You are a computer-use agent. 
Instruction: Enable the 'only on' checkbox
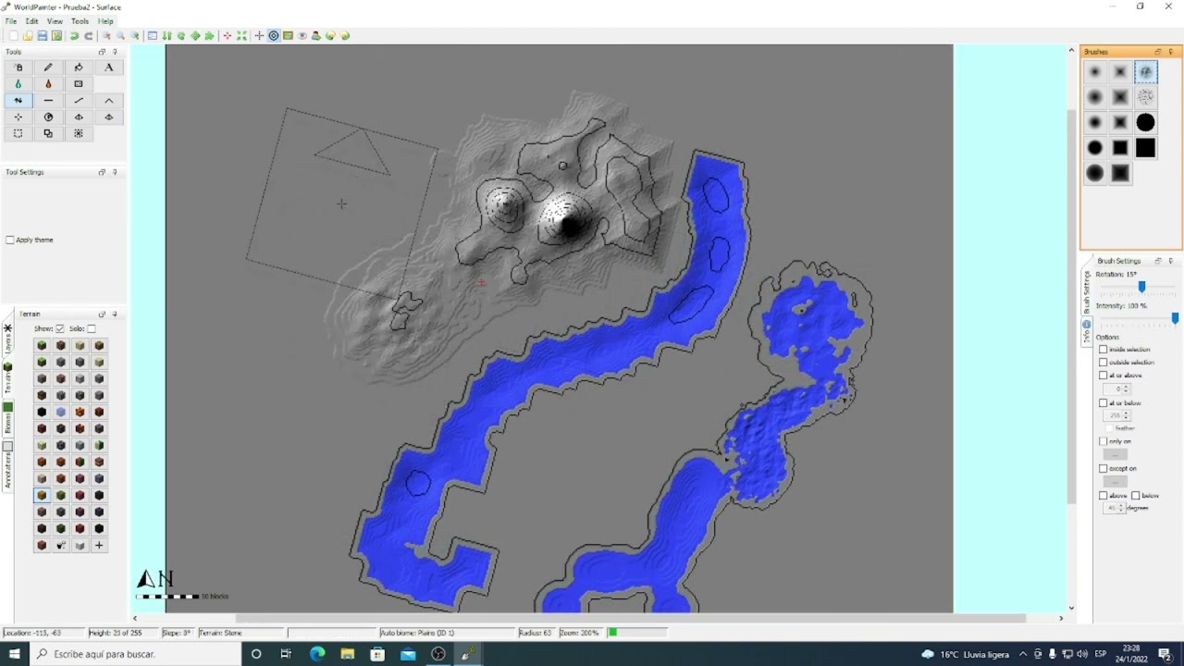tap(1103, 441)
